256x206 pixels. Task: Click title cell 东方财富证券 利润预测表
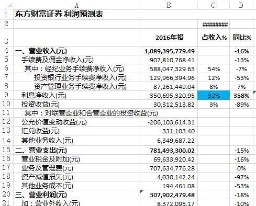(59, 14)
